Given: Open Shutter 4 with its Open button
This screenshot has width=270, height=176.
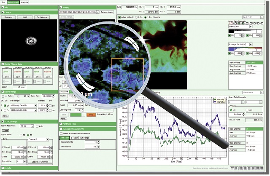Looking at the screenshot, I should click(x=48, y=77).
